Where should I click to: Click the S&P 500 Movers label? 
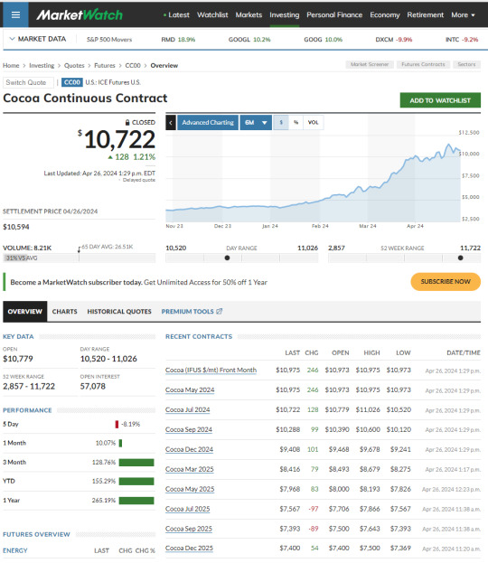[x=109, y=39]
